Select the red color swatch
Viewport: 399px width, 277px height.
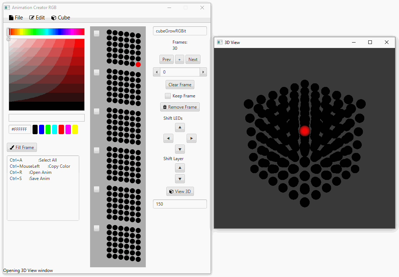tap(61, 129)
